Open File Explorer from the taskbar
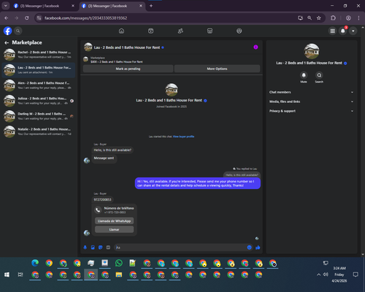 pos(119,274)
